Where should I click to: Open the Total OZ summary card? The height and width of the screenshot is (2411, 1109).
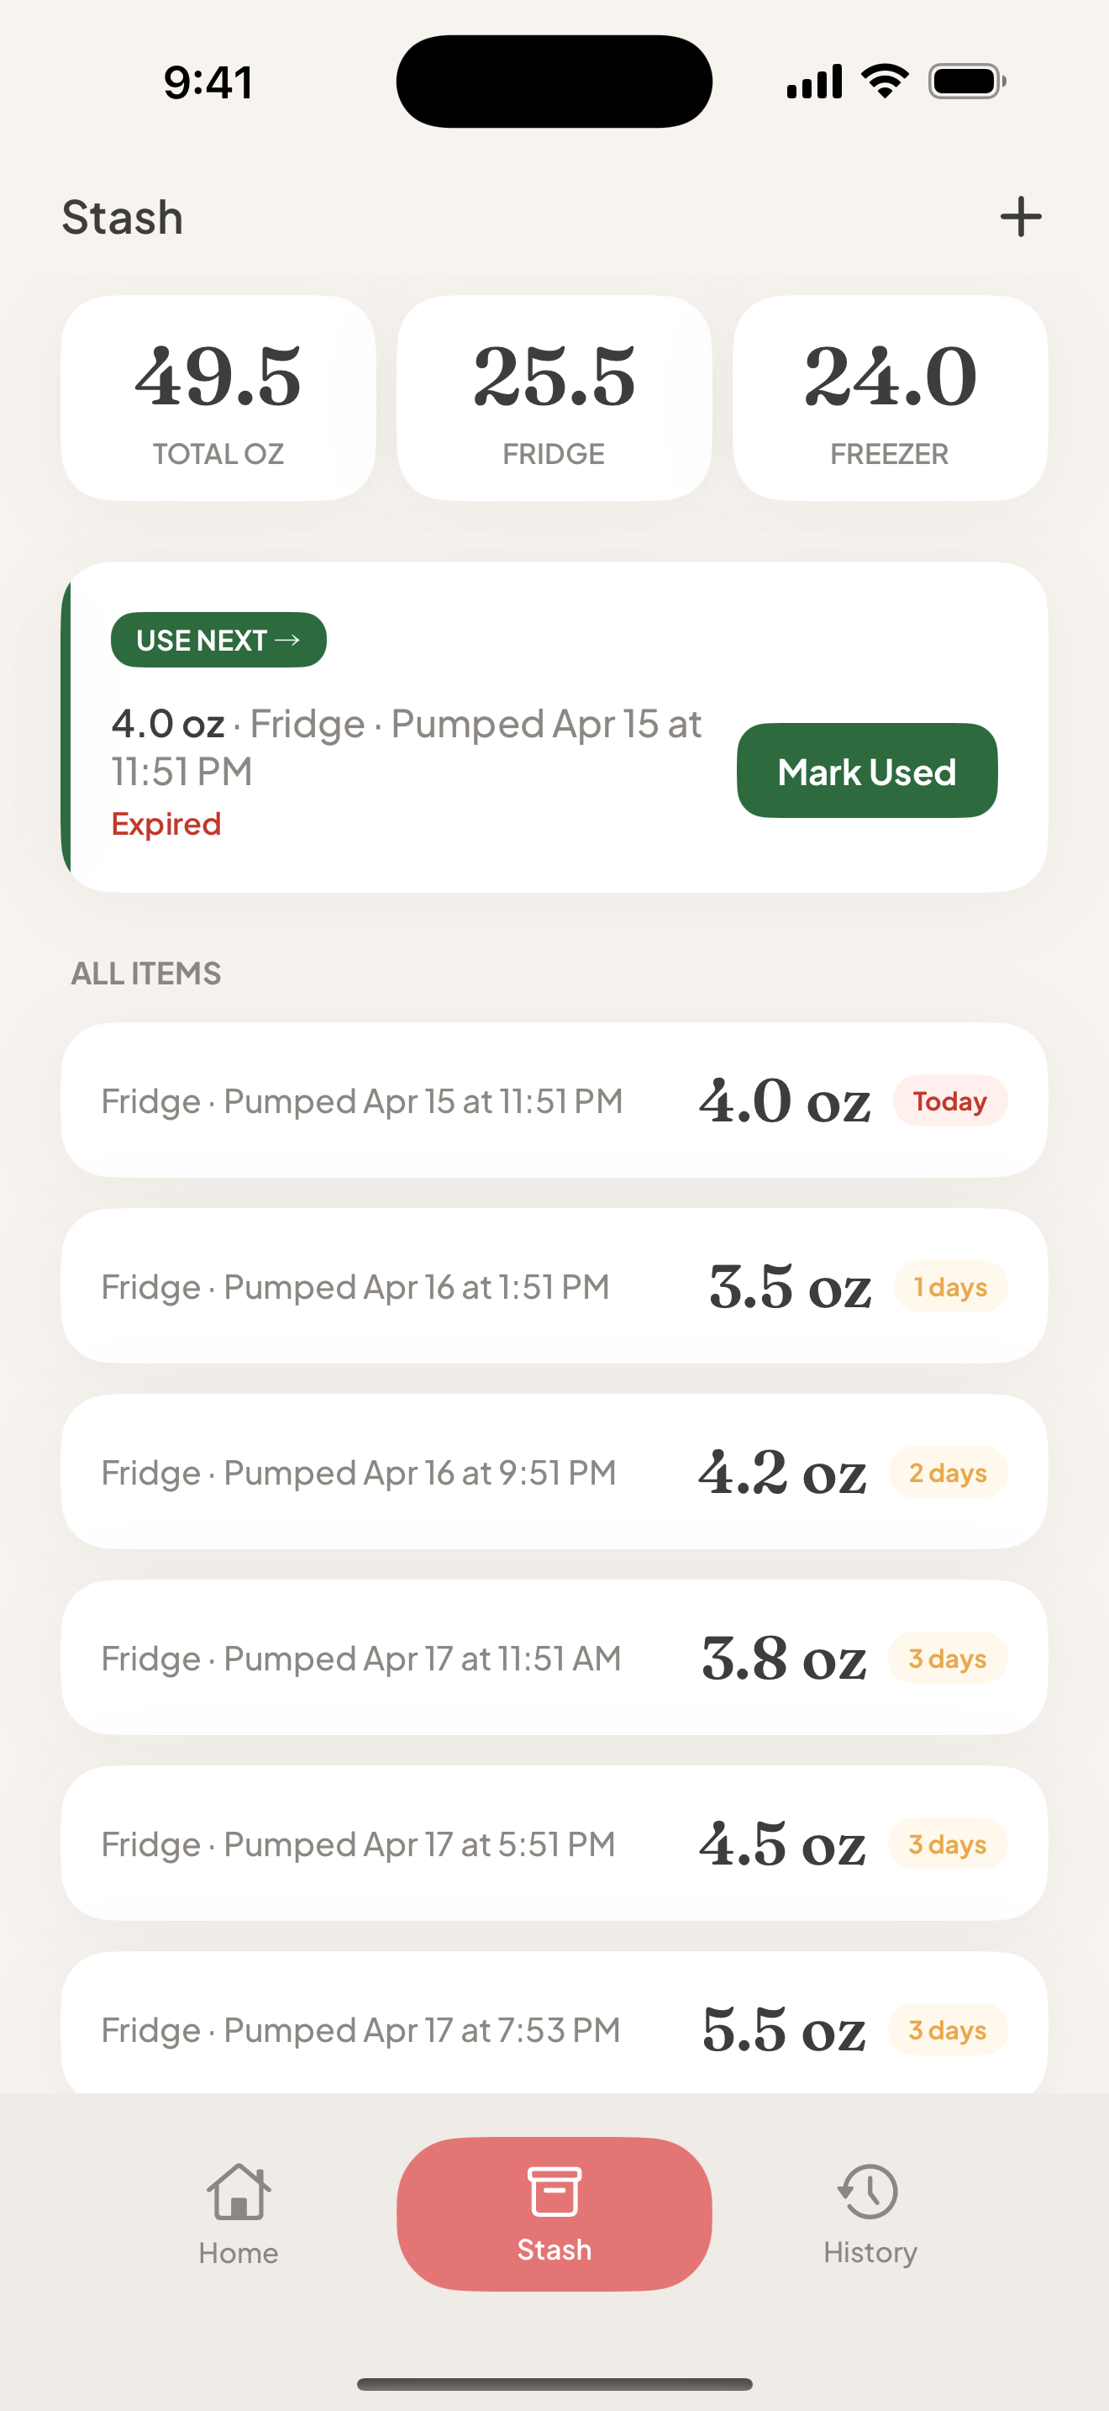click(218, 398)
